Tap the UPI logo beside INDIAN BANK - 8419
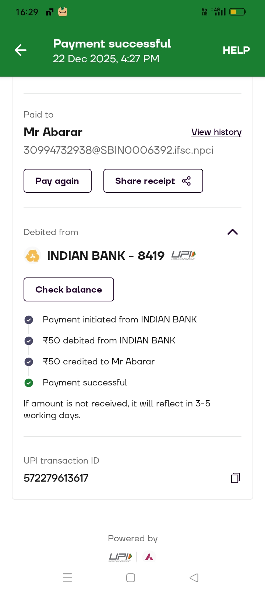Screen dimensions: 265x594 coord(183,255)
